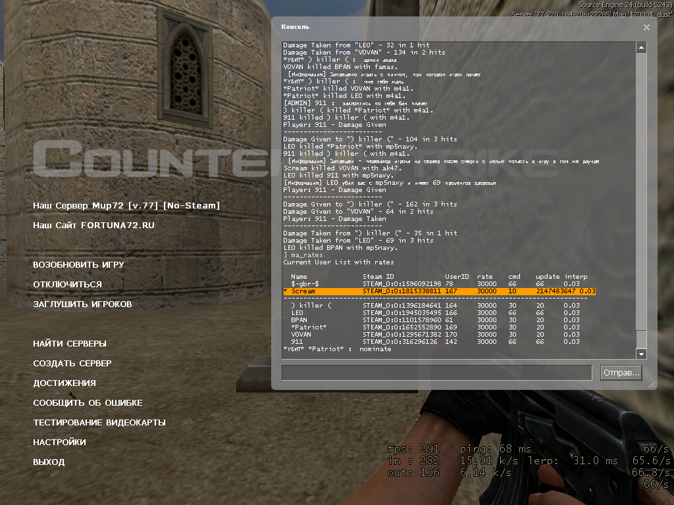Click the "interp" column header
Image resolution: width=674 pixels, height=505 pixels.
[x=576, y=277]
